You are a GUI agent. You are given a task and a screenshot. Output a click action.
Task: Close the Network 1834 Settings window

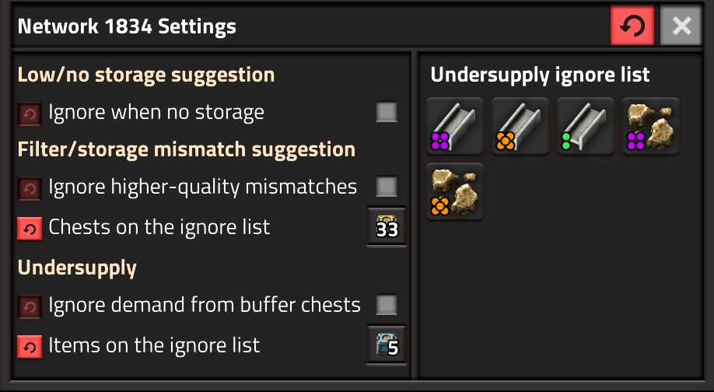point(681,26)
